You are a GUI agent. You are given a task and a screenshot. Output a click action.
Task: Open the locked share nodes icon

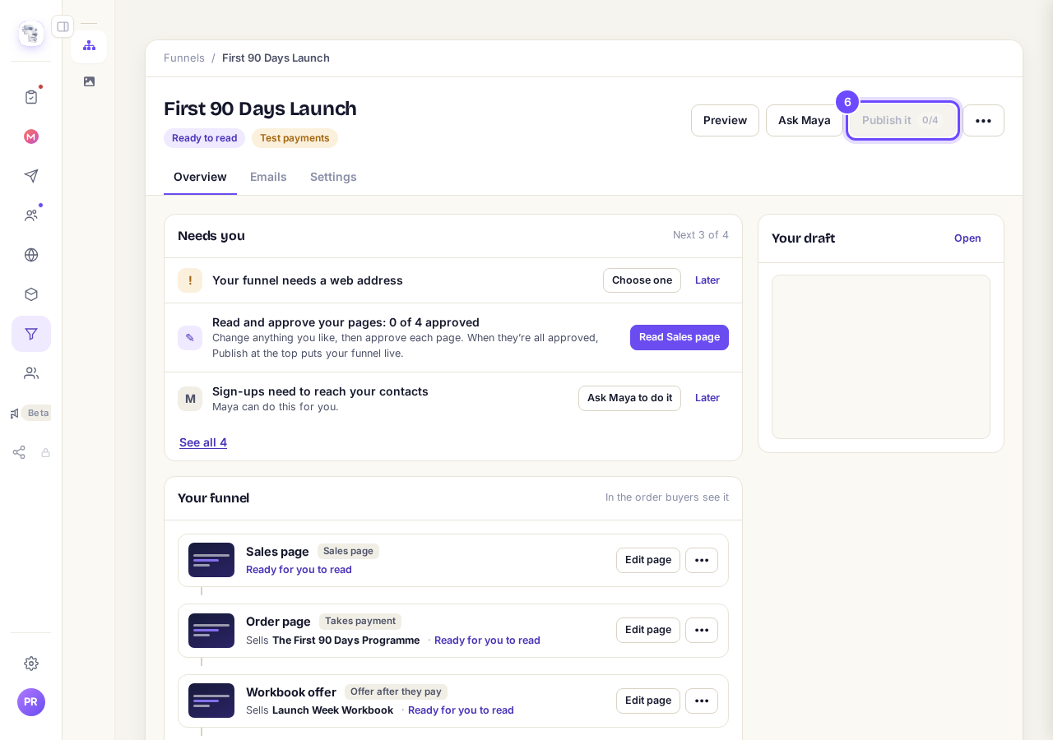click(31, 452)
